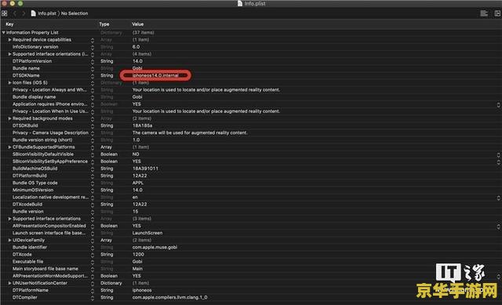Select the Bundle display name key
The width and height of the screenshot is (502, 305).
pyautogui.click(x=34, y=97)
